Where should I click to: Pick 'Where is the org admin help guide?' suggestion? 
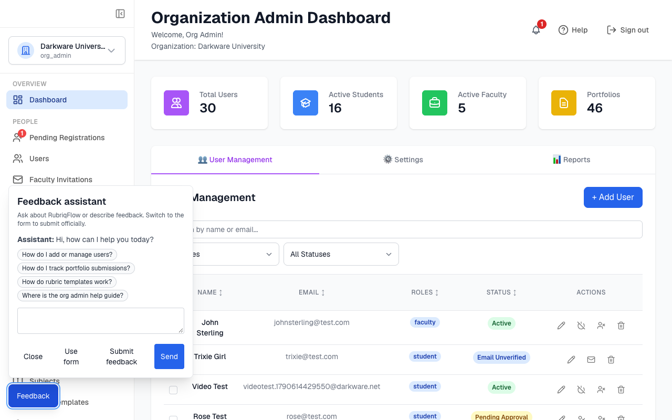coord(72,296)
